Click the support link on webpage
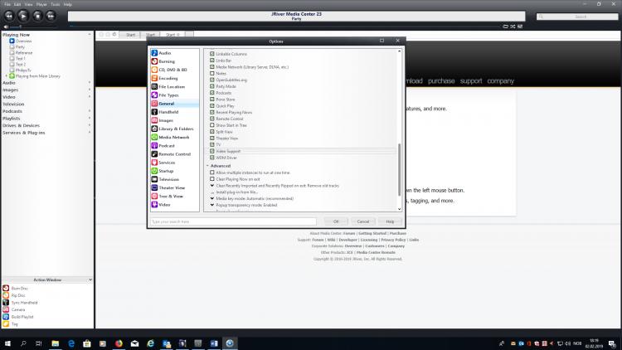The image size is (622, 350). pyautogui.click(x=471, y=81)
